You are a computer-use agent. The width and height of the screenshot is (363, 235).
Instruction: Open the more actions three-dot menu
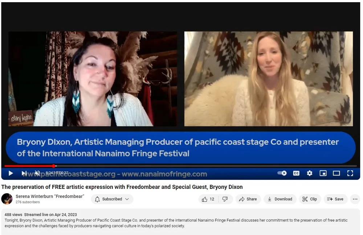(x=355, y=199)
